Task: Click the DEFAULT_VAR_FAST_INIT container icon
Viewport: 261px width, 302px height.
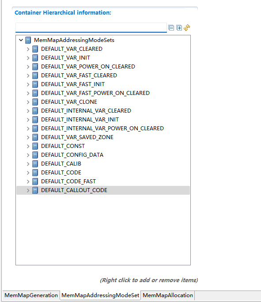Action: coord(35,84)
